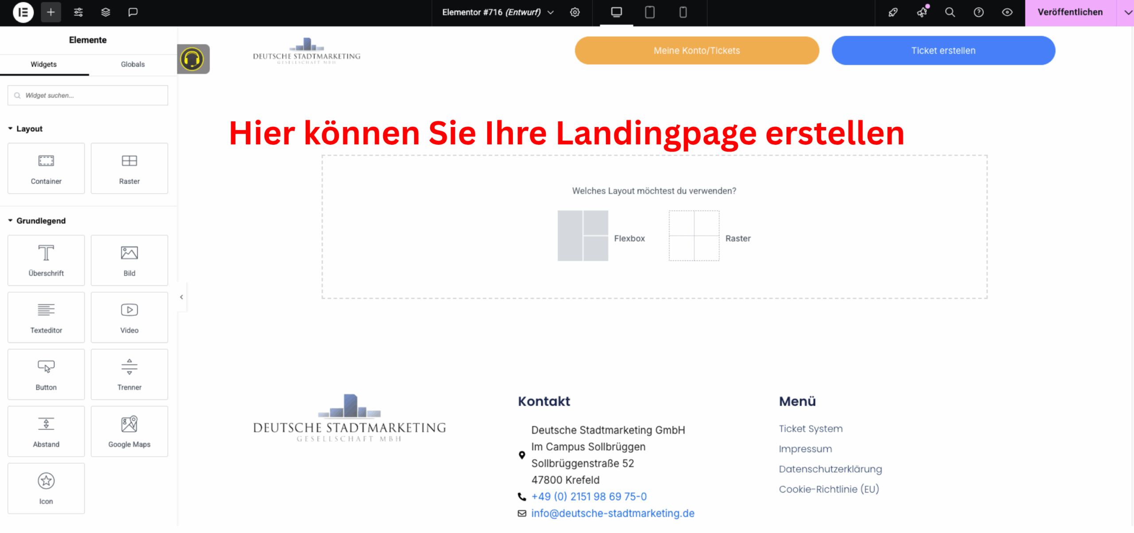Open the structure navigator layers icon
The width and height of the screenshot is (1134, 533).
tap(105, 12)
